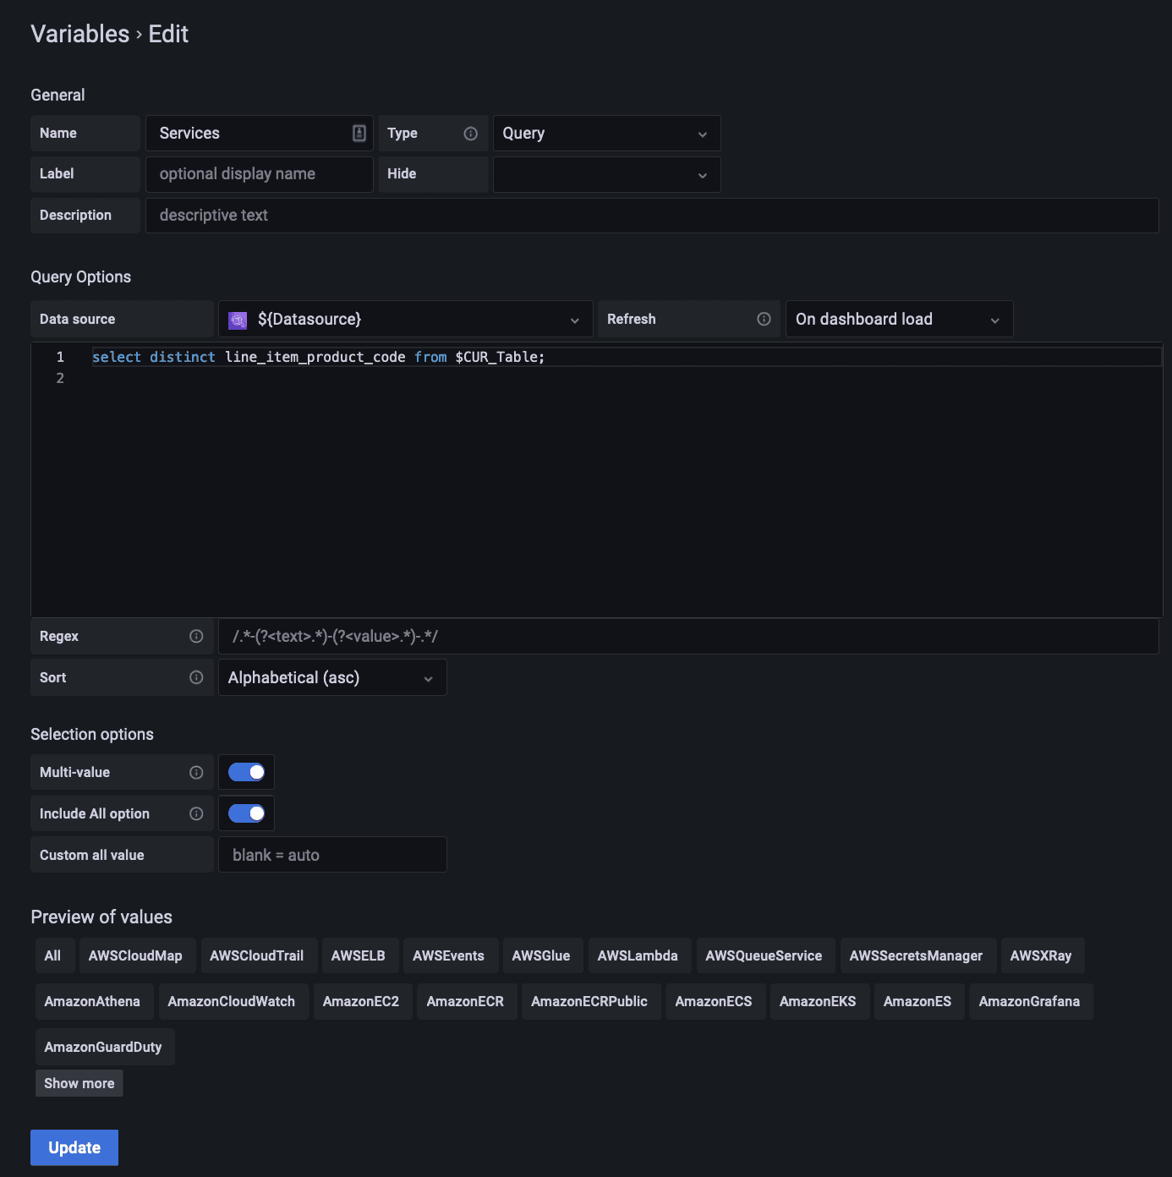Image resolution: width=1172 pixels, height=1177 pixels.
Task: Open the Type dropdown showing Query
Action: (606, 134)
